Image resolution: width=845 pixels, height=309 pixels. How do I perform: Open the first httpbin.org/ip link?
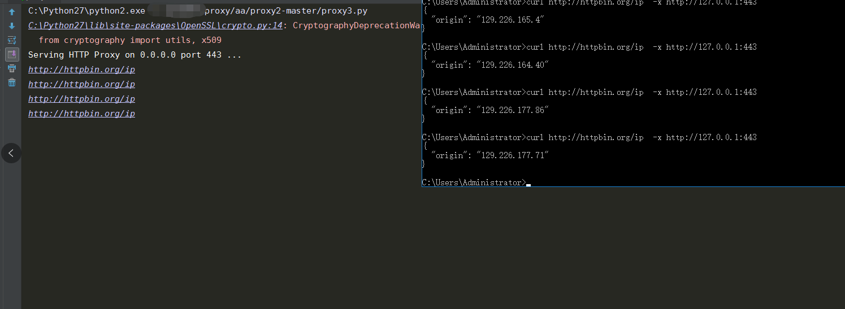(81, 69)
